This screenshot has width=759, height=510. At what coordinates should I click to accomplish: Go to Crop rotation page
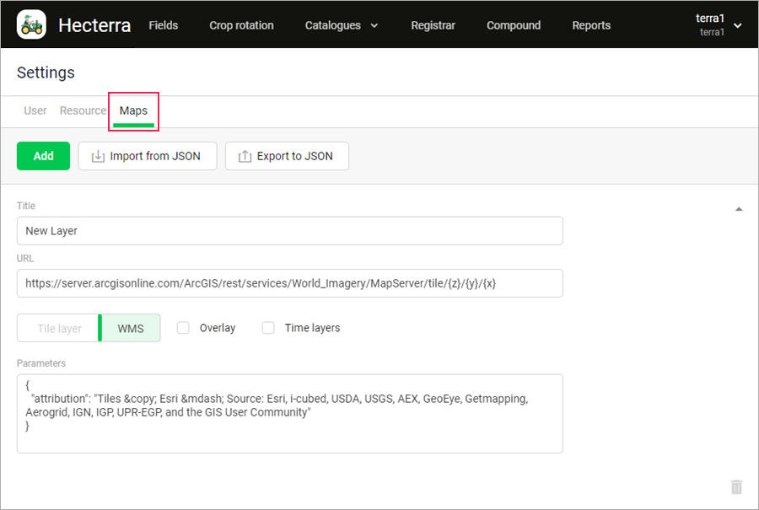(241, 25)
